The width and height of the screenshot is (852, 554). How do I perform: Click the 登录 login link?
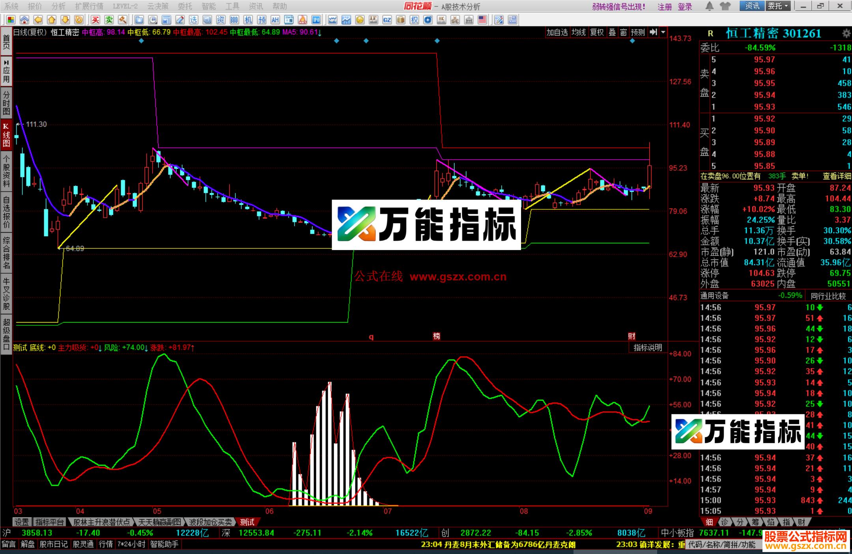click(685, 6)
